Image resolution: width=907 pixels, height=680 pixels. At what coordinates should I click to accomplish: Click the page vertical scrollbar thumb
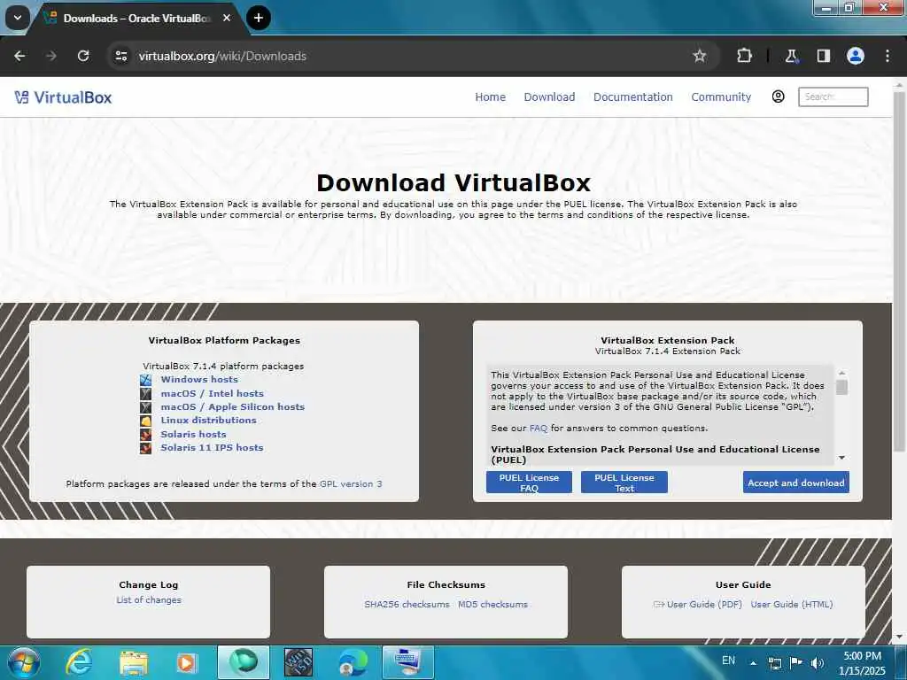(899, 272)
